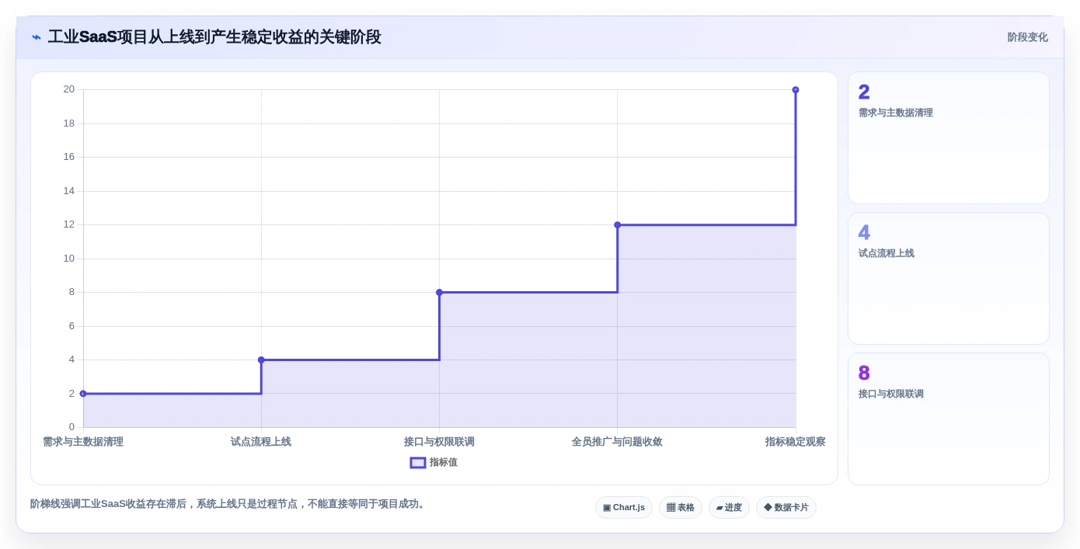Screen dimensions: 1080x549
Task: Click the data point at value 2
Action: [83, 394]
